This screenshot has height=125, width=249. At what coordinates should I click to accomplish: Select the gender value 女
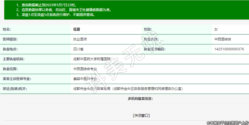[x=216, y=29]
